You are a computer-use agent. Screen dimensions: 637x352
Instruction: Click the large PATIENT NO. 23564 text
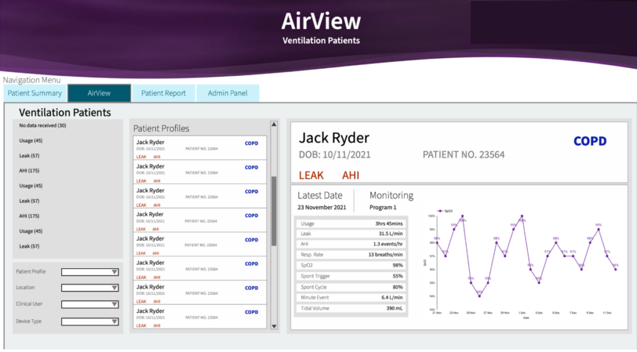pyautogui.click(x=463, y=155)
